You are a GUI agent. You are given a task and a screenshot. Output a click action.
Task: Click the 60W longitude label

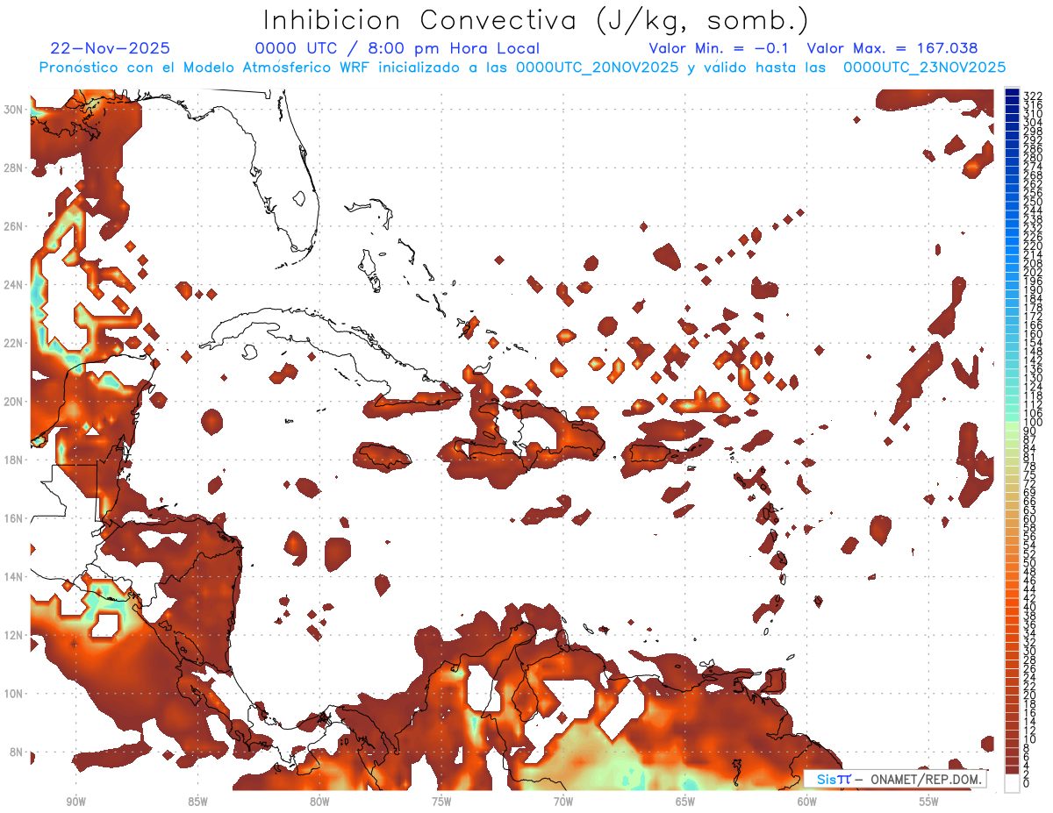[x=807, y=802]
